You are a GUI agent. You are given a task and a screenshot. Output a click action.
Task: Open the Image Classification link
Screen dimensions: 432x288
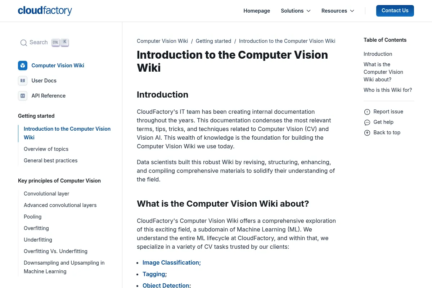(x=171, y=262)
